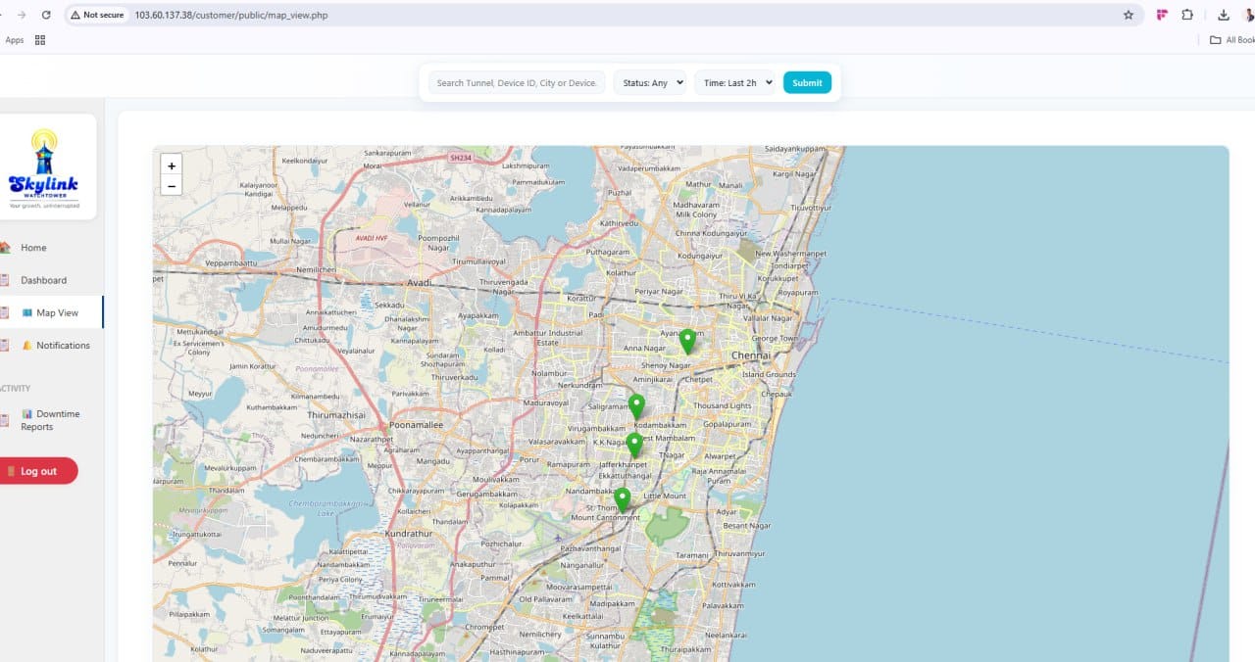Select the green marker near Kodambakkam
The image size is (1255, 662).
click(x=636, y=405)
